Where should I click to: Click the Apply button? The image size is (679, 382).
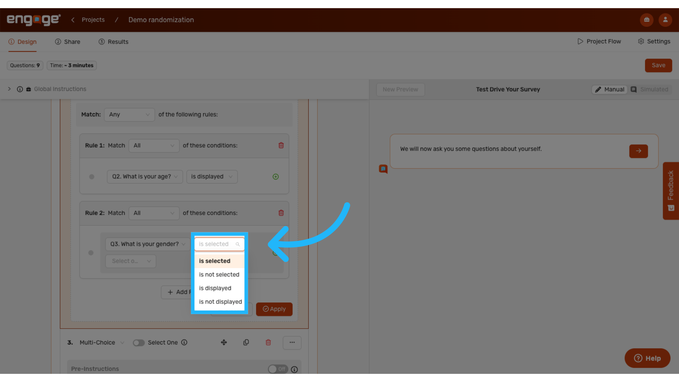274,309
